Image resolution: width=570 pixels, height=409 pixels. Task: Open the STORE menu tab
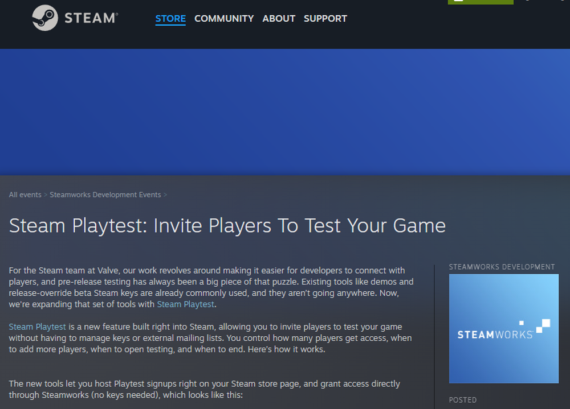(170, 18)
